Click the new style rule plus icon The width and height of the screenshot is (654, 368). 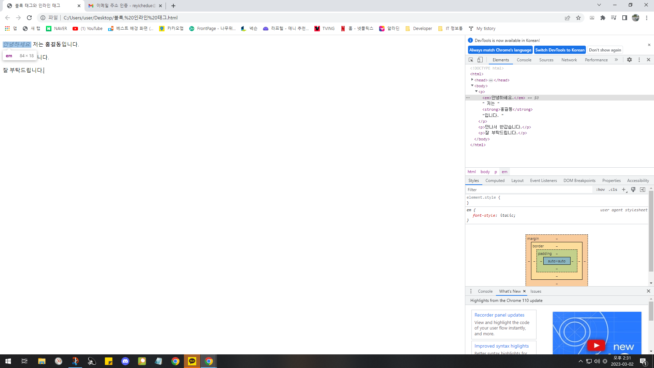pos(624,189)
